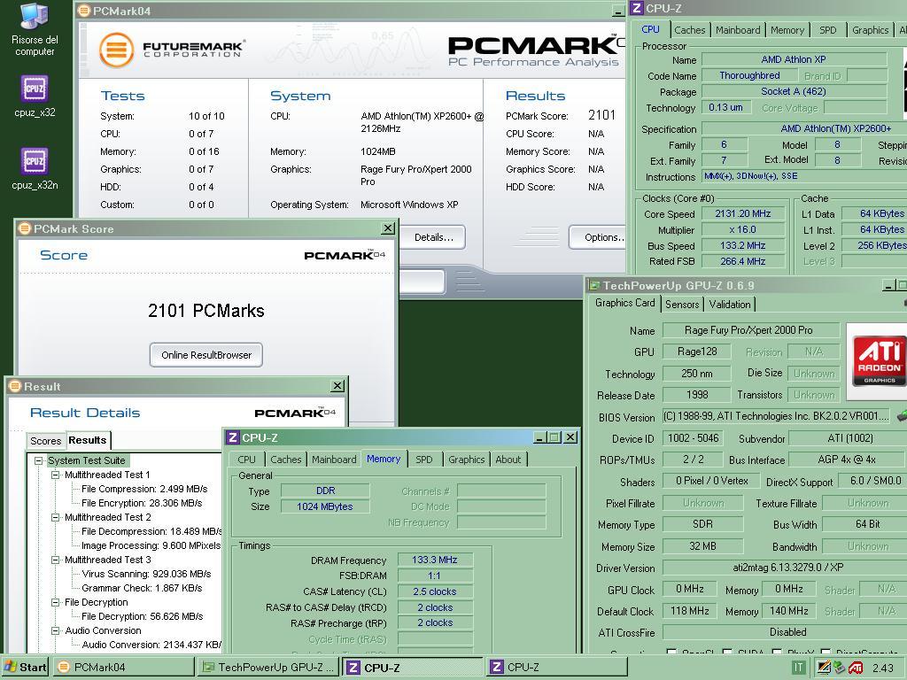The height and width of the screenshot is (680, 907).
Task: Click the ATI CrossFire Disabled field
Action: pyautogui.click(x=785, y=632)
